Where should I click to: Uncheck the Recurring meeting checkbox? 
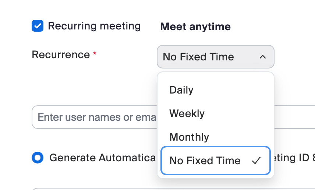[x=38, y=26]
